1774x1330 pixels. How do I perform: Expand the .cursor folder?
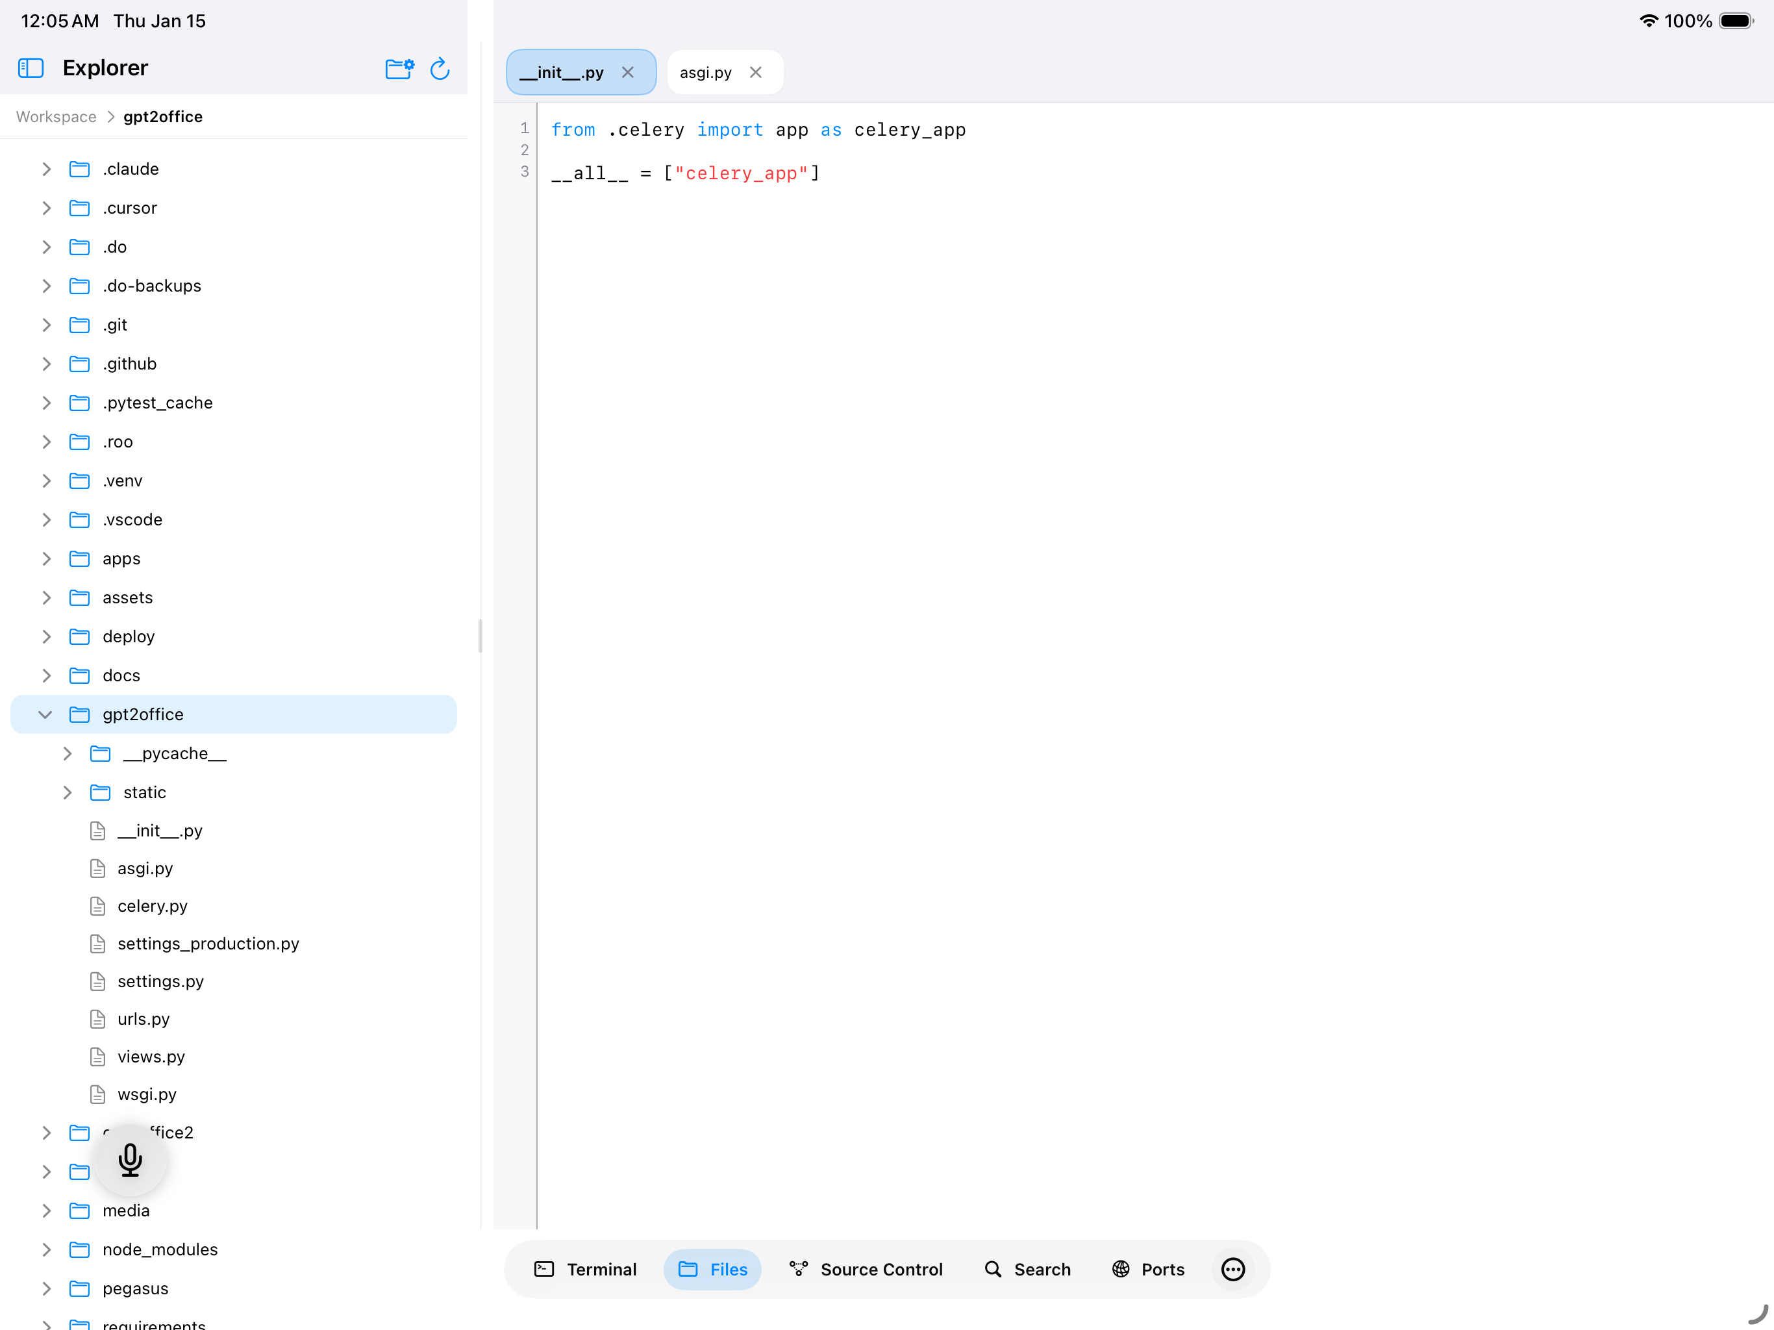point(47,208)
